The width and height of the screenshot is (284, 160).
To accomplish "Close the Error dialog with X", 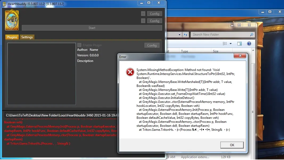I will (x=240, y=56).
